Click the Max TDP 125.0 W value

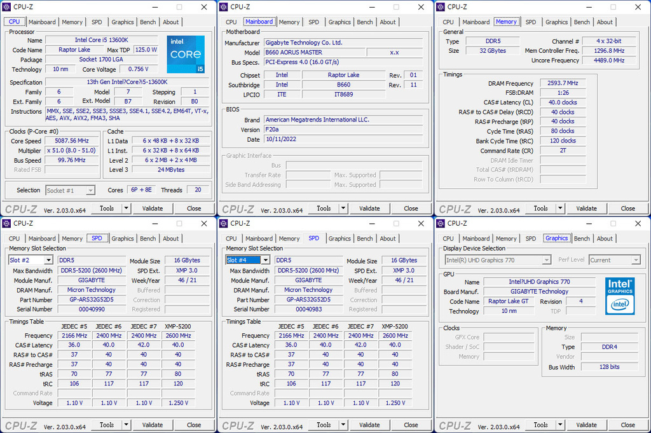[x=146, y=50]
